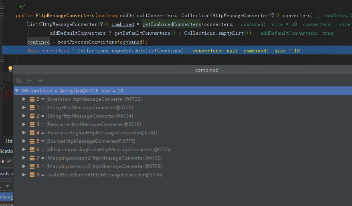This screenshot has width=352, height=206.
Task: Select the MappingJackson2HttpMessageConverter@6769 row text
Action: 104,166
